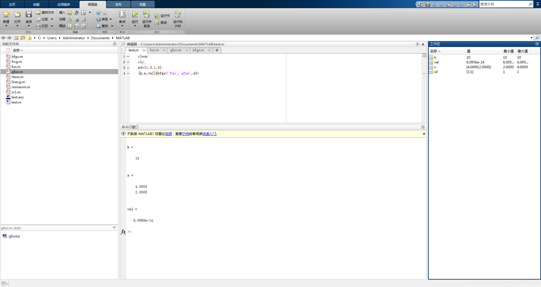Open the command window actions menu arrow
Viewport: 541px width, 287px height.
423,127
